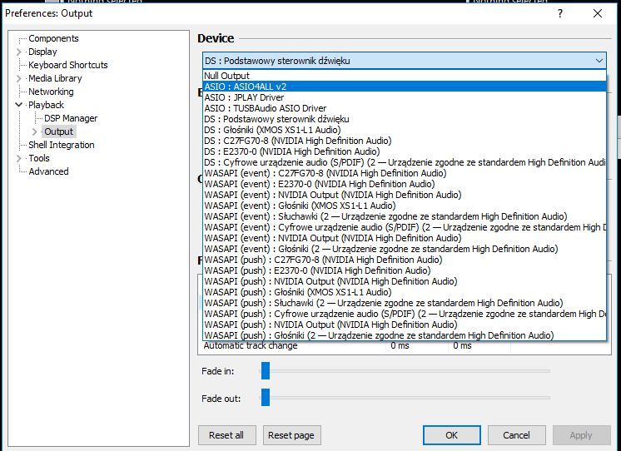Click the Fade in slider handle
The height and width of the screenshot is (451, 621).
pos(266,370)
